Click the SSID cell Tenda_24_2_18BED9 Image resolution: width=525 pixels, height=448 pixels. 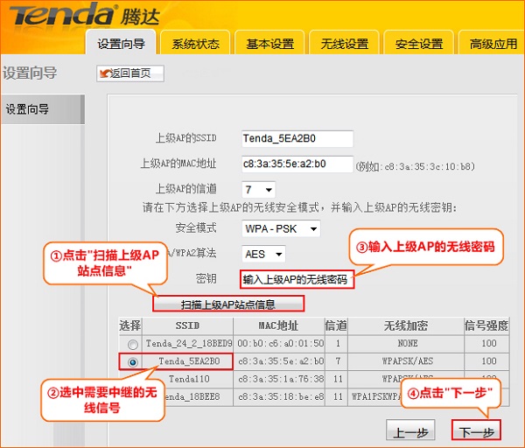pos(188,343)
